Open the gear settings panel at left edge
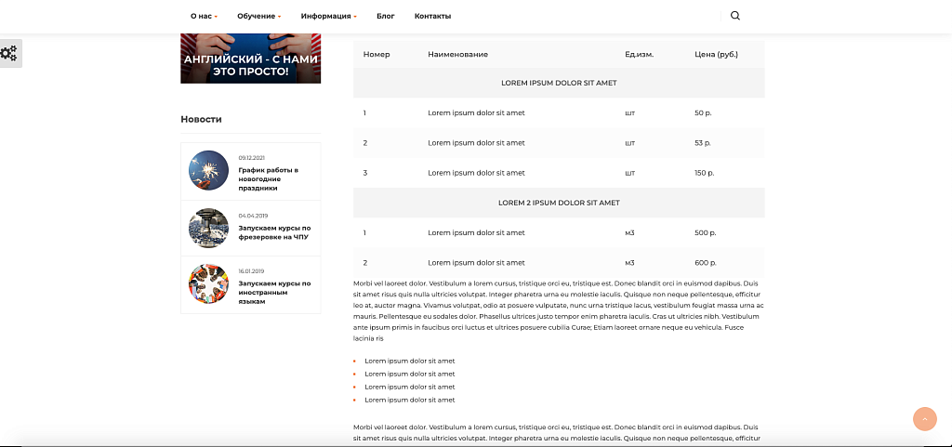 coord(9,53)
